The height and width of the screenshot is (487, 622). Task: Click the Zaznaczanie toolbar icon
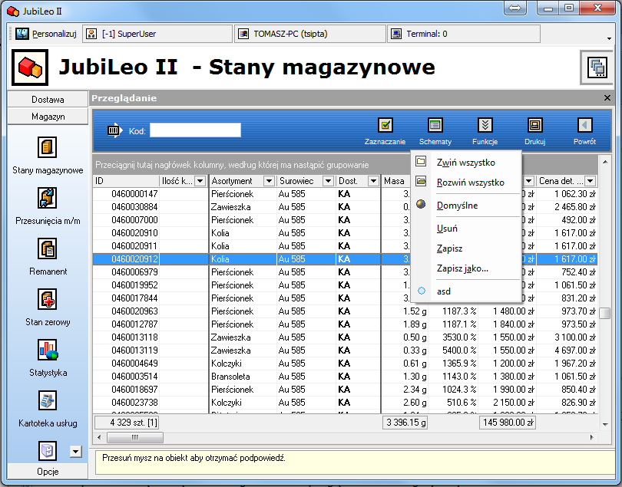pyautogui.click(x=385, y=125)
